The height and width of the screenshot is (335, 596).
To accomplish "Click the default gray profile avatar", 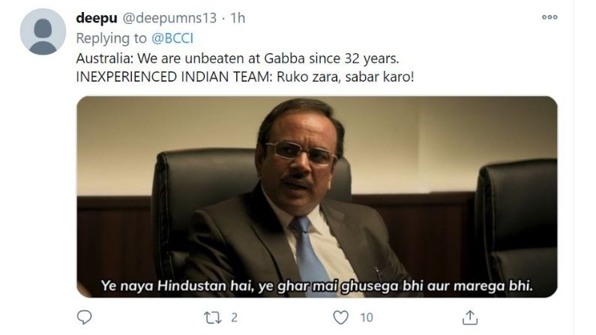I will click(x=43, y=32).
